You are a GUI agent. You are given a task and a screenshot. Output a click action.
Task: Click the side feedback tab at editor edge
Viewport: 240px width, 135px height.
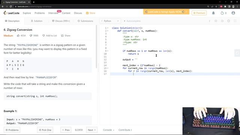pos(237,53)
